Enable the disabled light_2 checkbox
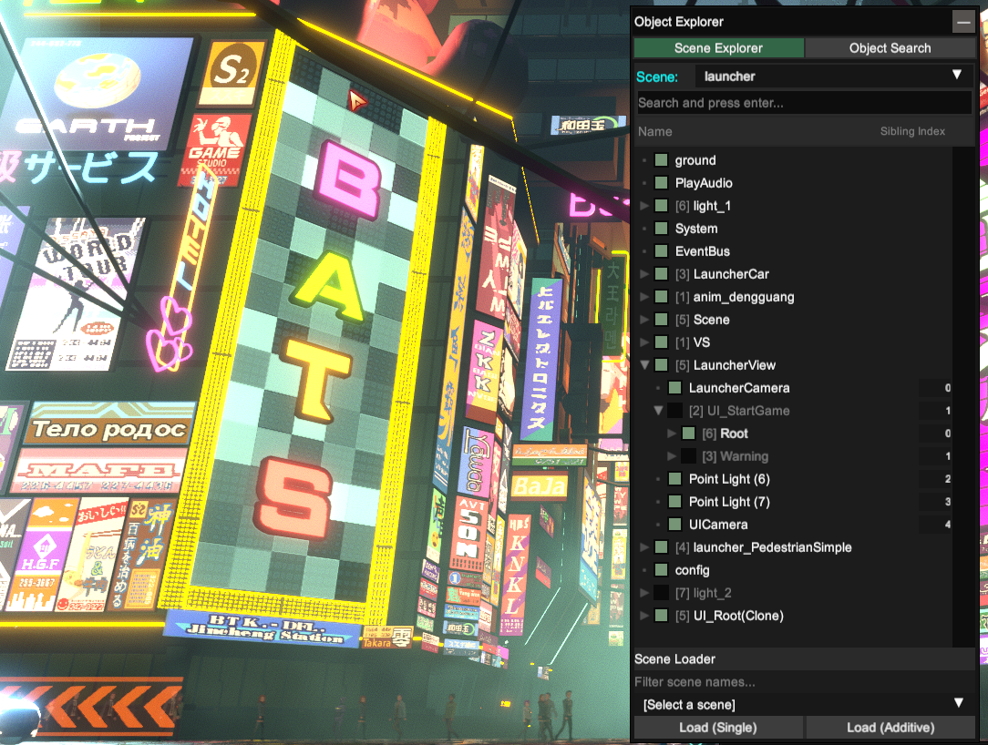 (661, 593)
